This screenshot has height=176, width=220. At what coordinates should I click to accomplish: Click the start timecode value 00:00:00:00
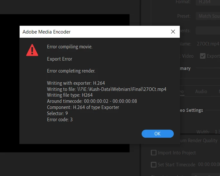209,164
